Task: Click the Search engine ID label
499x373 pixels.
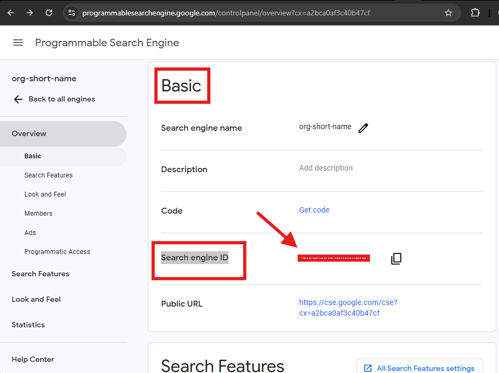Action: pyautogui.click(x=194, y=258)
